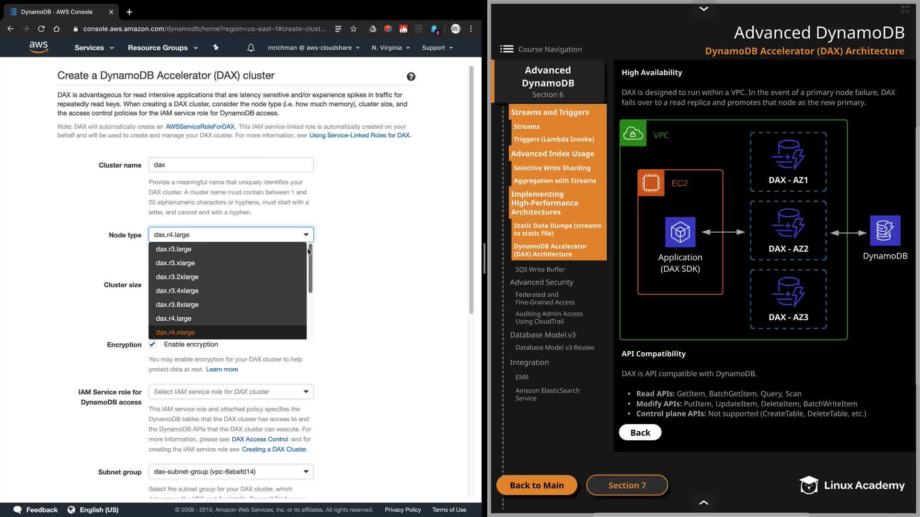Click the DynamoDB icon in diagram
The height and width of the screenshot is (517, 920).
[x=885, y=231]
